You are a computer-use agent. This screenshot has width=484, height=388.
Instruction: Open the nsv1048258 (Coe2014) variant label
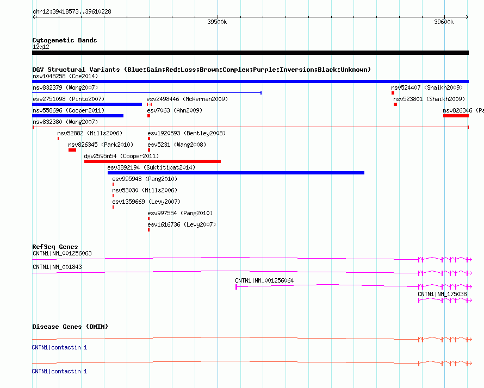[x=65, y=76]
